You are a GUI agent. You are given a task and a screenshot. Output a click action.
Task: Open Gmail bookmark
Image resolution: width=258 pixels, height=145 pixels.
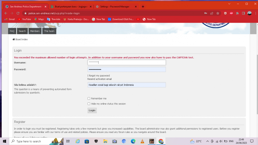(x=10, y=19)
